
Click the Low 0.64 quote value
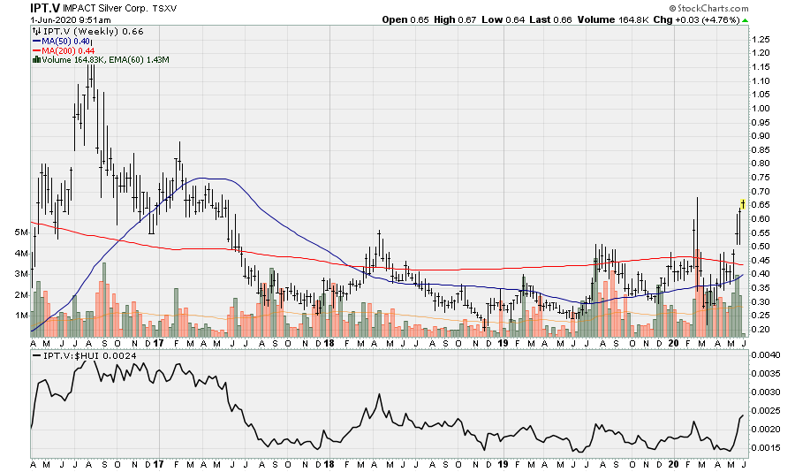(503, 20)
